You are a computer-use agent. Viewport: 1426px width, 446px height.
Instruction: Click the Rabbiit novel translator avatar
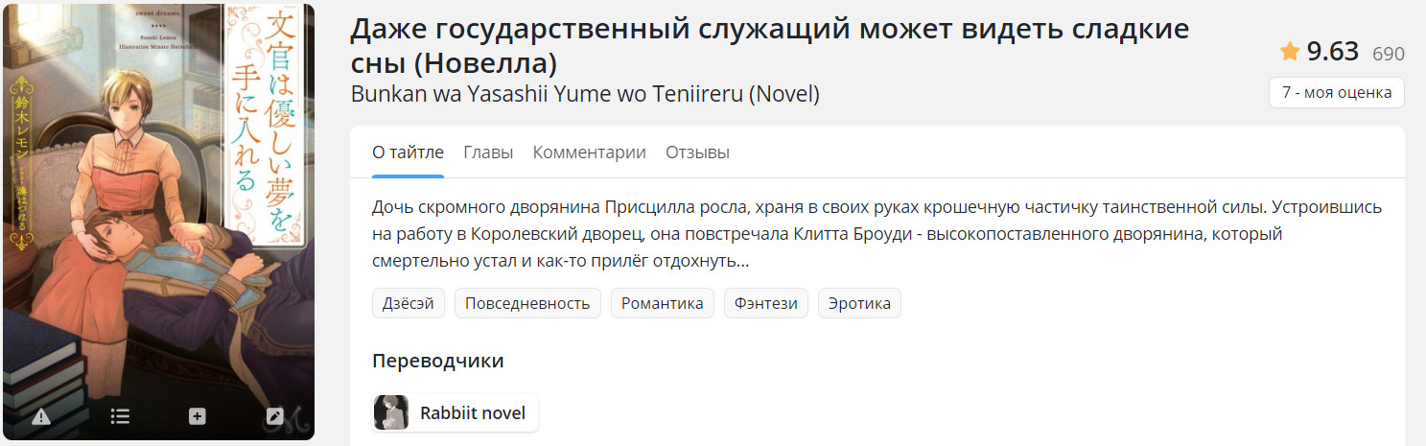391,413
